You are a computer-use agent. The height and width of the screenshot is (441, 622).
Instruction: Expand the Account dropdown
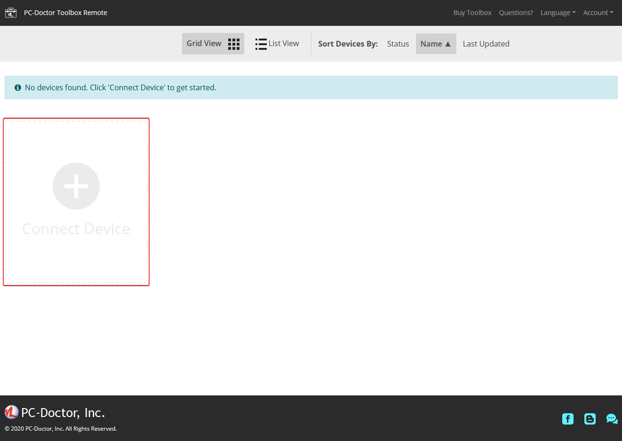pyautogui.click(x=598, y=13)
